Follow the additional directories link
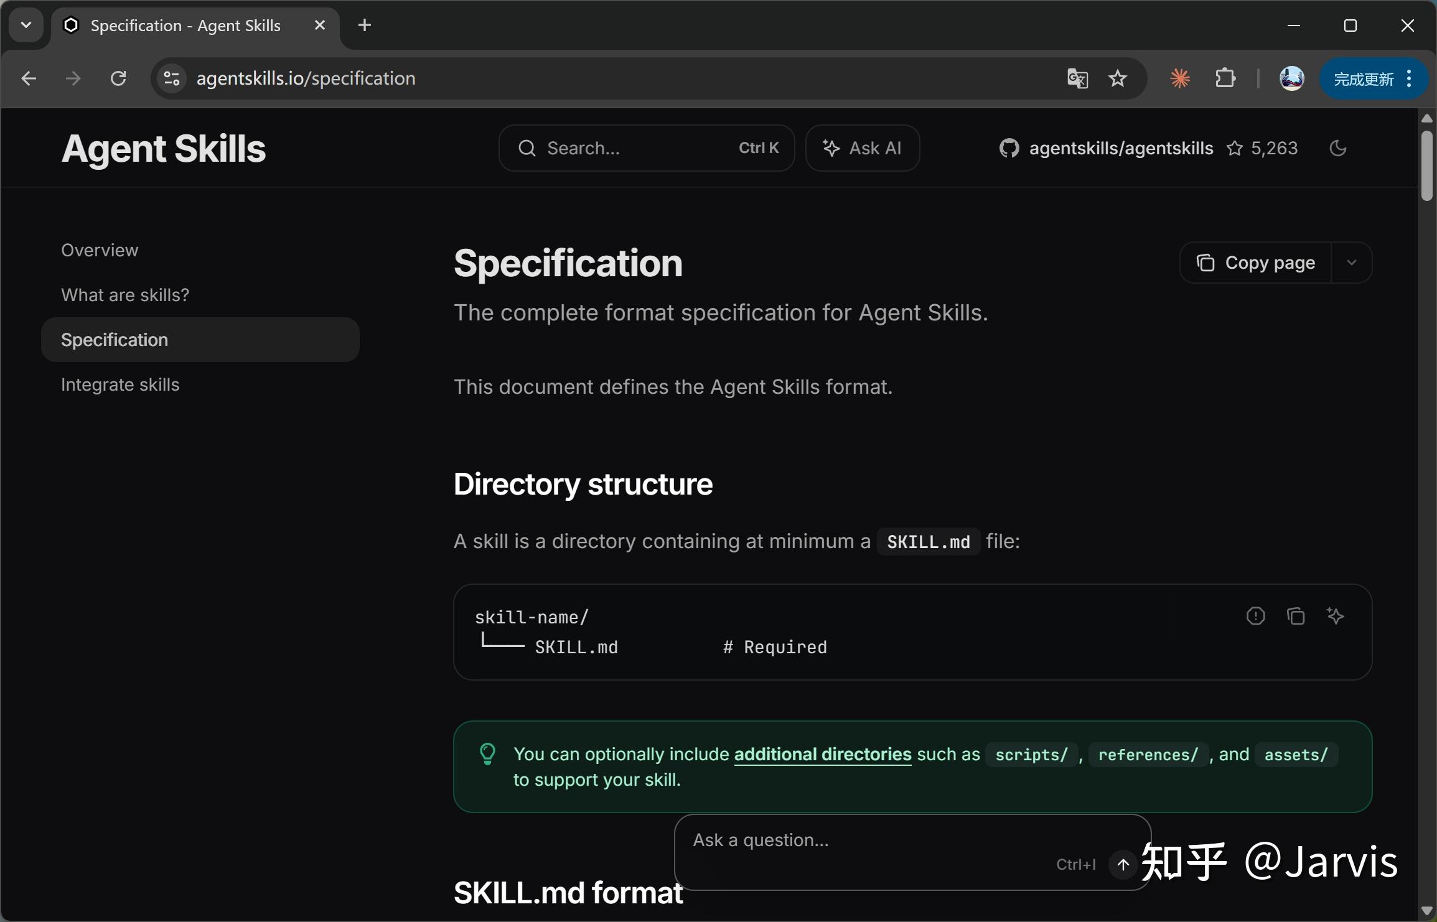 coord(823,754)
